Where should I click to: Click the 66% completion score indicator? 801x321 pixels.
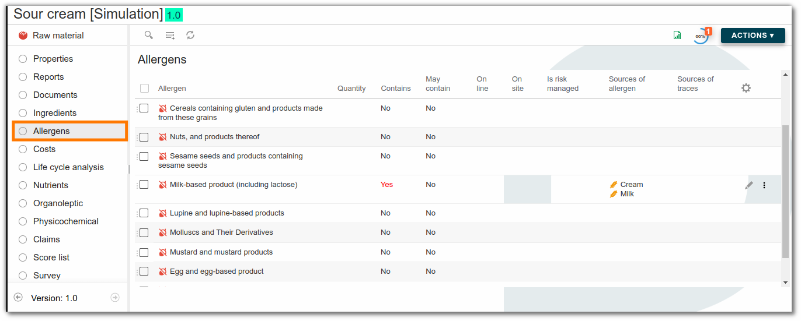pos(700,36)
